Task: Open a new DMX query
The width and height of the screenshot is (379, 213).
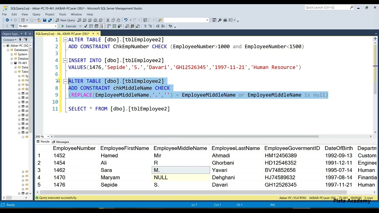Action: (90, 20)
